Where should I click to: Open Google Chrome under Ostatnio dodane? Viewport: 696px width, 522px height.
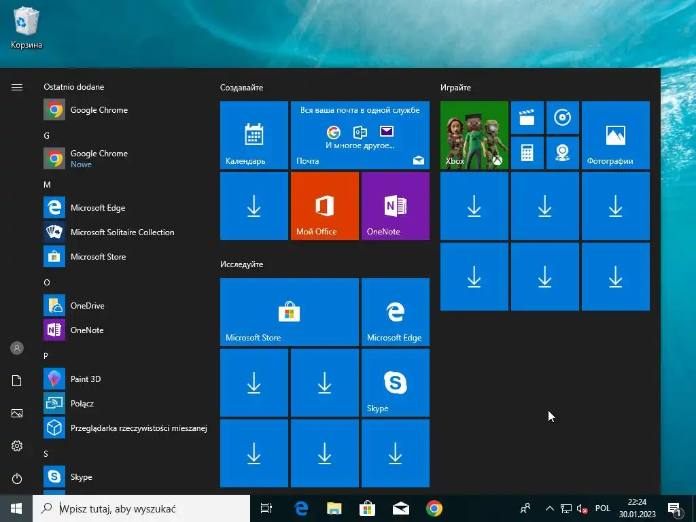pos(124,109)
